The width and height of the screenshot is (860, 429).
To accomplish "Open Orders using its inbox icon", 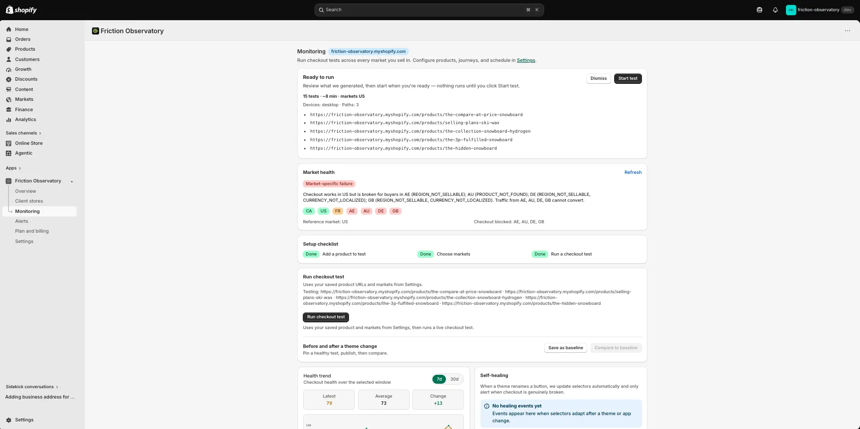I will (x=9, y=39).
